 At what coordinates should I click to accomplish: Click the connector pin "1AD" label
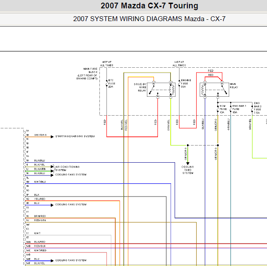tap(28, 255)
